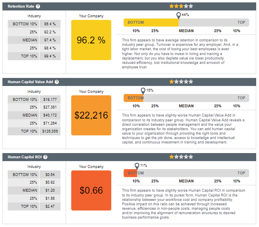Select the 44% location pin marker
Image resolution: width=259 pixels, height=227 pixels.
[x=178, y=16]
